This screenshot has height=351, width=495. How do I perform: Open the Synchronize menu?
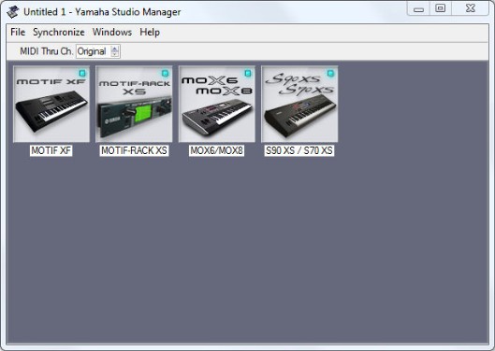[x=59, y=32]
